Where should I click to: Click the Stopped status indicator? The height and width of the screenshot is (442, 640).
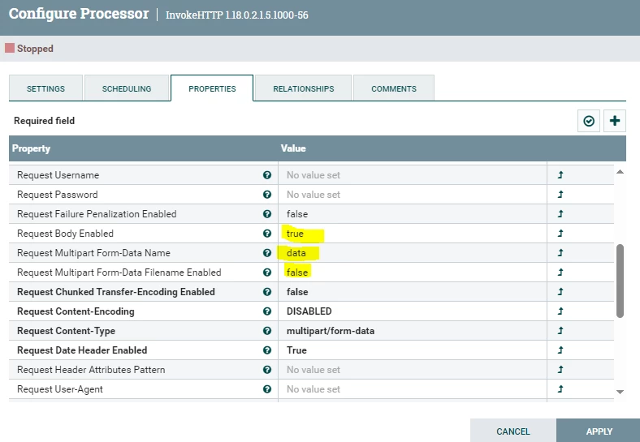(x=29, y=49)
